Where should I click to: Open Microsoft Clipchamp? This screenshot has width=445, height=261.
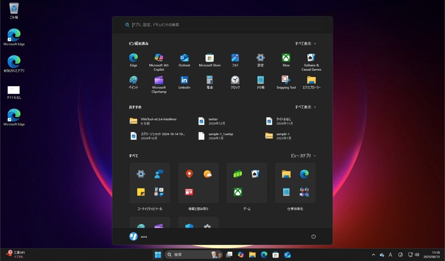[x=159, y=80]
